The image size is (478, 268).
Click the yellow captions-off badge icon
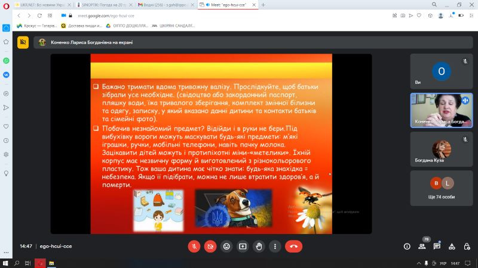pos(23,42)
